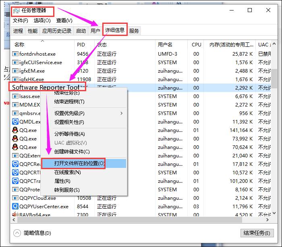Click the igfxCUIService.exe process icon
282x247 pixels.
point(15,62)
